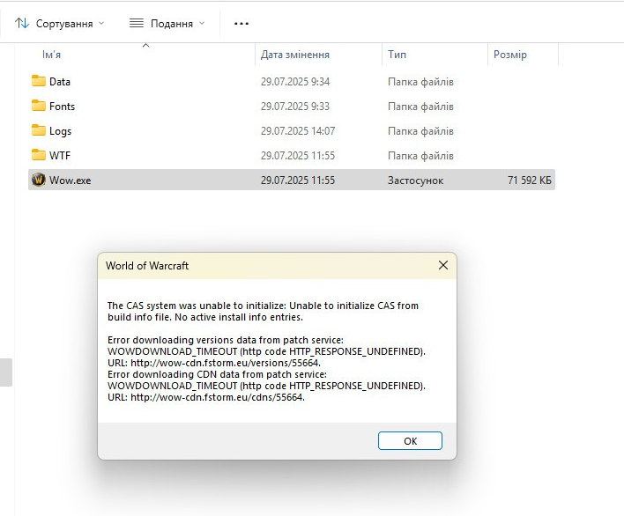624x516 pixels.
Task: Click the Logs folder icon
Action: tap(39, 131)
